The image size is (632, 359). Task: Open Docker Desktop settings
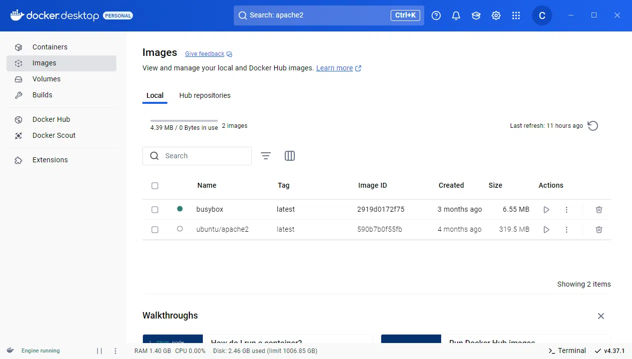(x=496, y=15)
